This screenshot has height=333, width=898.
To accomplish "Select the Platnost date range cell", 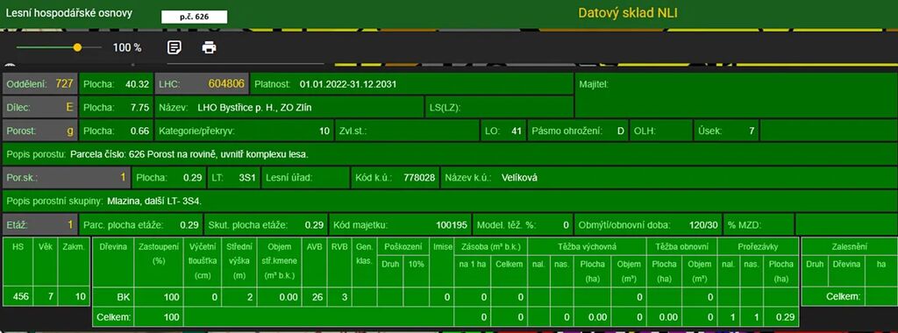I will click(411, 83).
